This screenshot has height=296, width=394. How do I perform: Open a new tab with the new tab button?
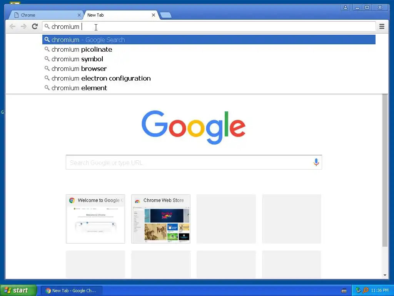pos(166,15)
